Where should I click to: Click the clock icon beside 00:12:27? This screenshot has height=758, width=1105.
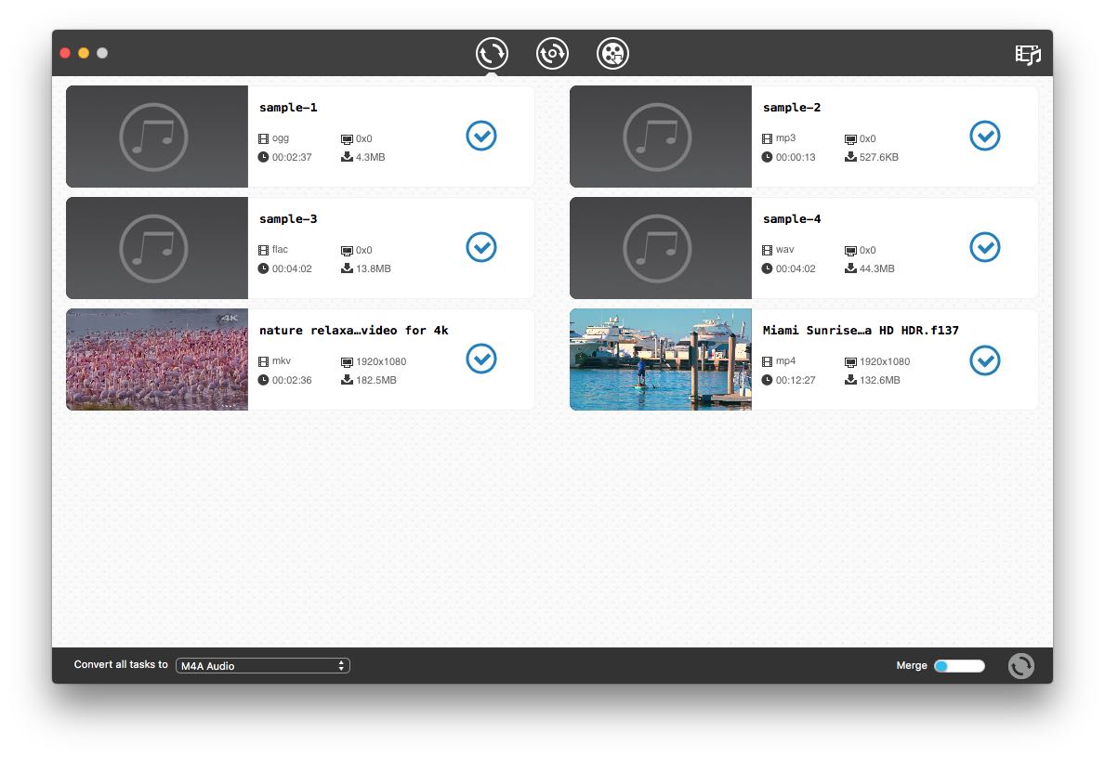click(x=768, y=380)
